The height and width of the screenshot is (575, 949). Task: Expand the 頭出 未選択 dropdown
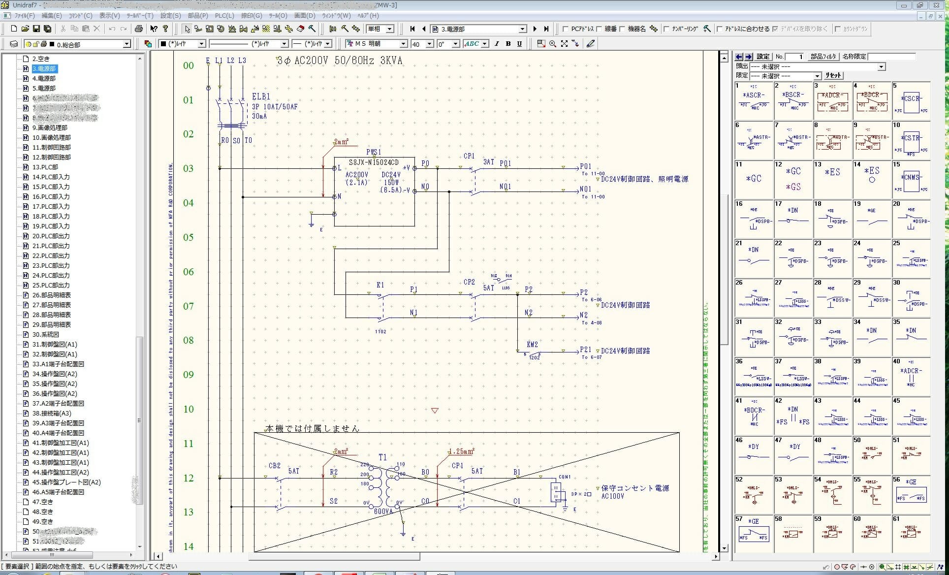tap(881, 66)
